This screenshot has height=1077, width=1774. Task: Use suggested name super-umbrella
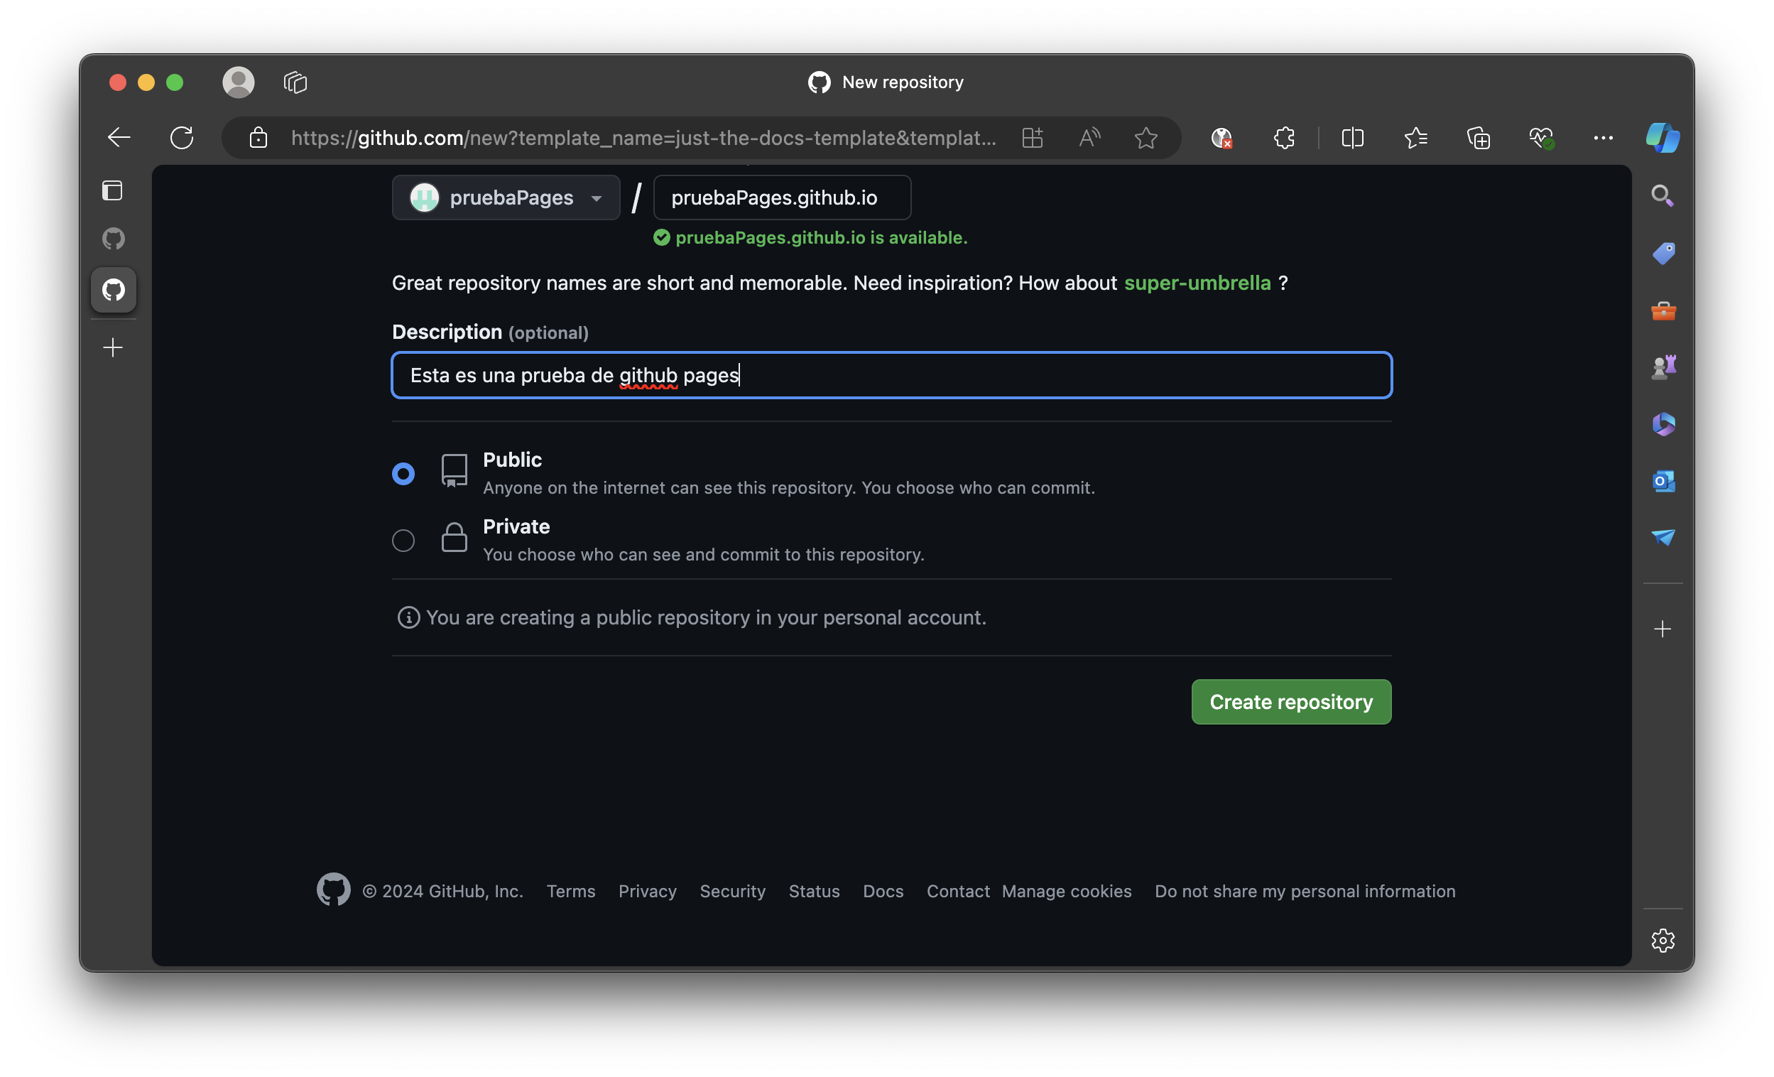(x=1197, y=283)
